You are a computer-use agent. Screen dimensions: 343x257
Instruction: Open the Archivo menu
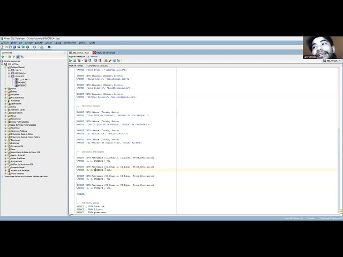(x=5, y=43)
